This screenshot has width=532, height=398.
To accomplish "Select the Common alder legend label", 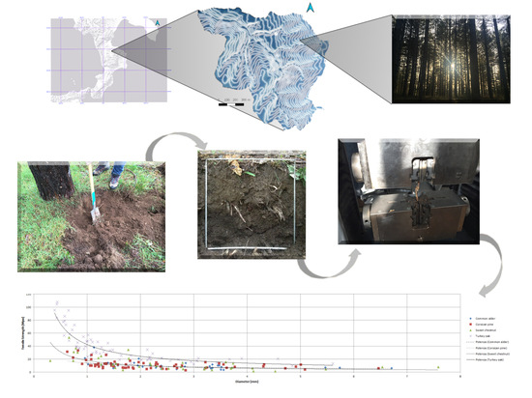I will pyautogui.click(x=486, y=319).
